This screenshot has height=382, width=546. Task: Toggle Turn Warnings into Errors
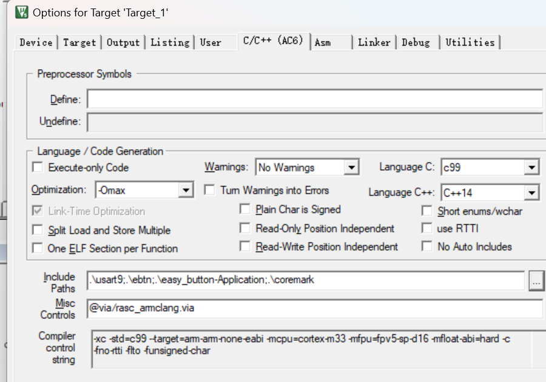[210, 190]
